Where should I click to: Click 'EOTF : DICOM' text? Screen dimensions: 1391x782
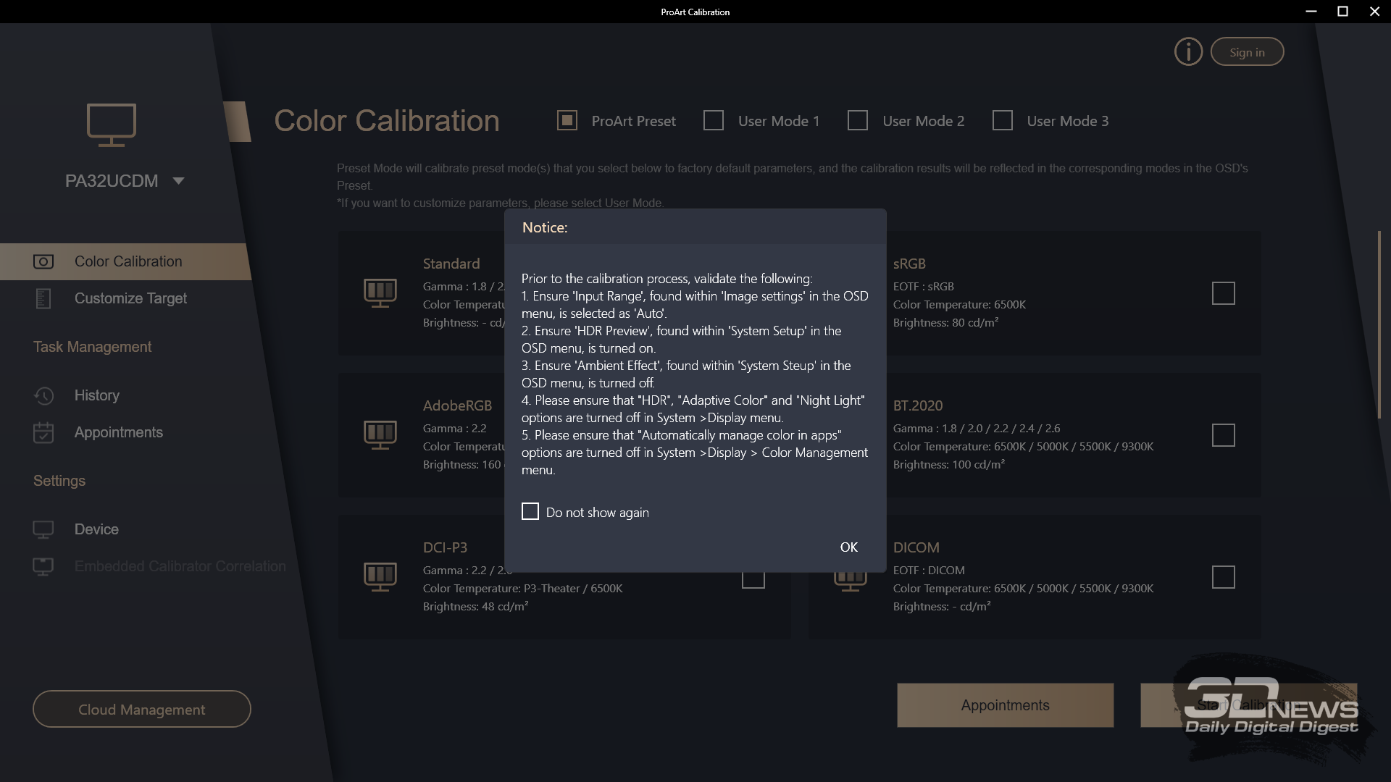(929, 571)
